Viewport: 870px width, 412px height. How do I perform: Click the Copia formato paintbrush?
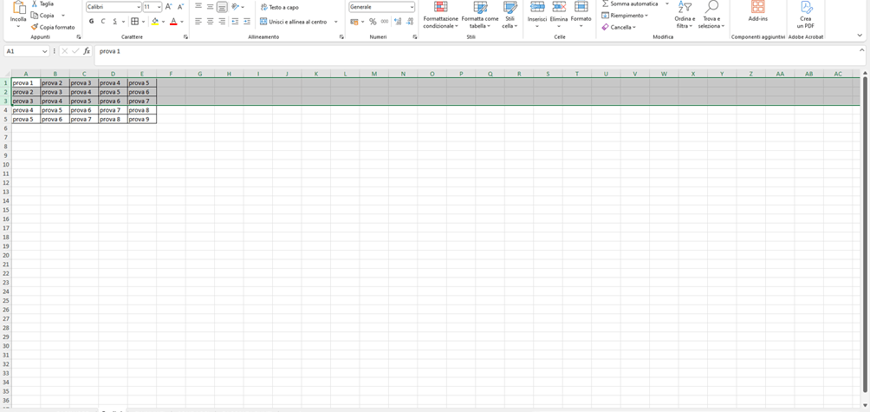(35, 27)
